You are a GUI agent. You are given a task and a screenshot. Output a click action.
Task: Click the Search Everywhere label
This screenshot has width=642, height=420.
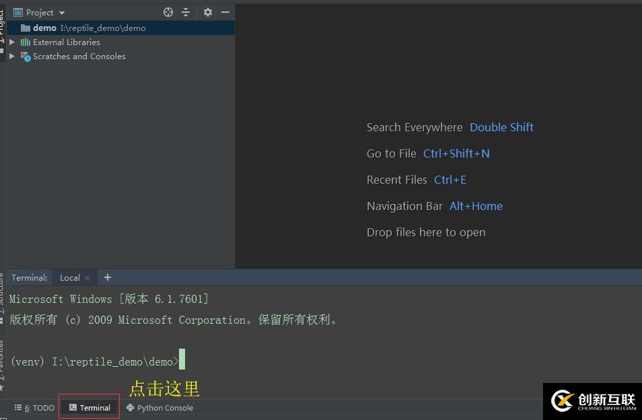(x=415, y=127)
